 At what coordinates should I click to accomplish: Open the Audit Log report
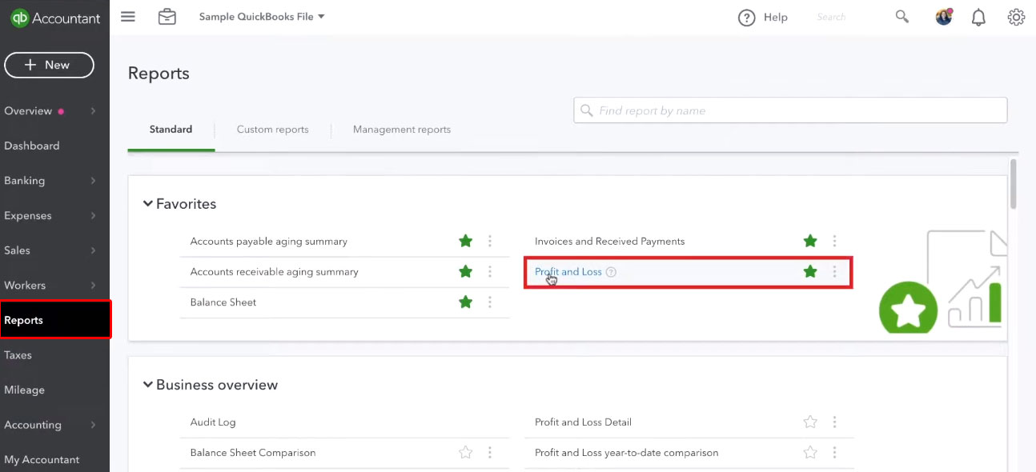click(213, 422)
